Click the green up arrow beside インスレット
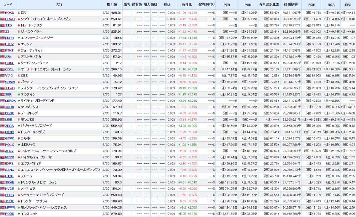 click(19, 214)
